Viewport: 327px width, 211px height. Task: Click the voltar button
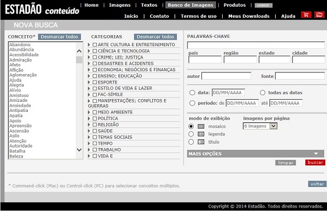(317, 184)
